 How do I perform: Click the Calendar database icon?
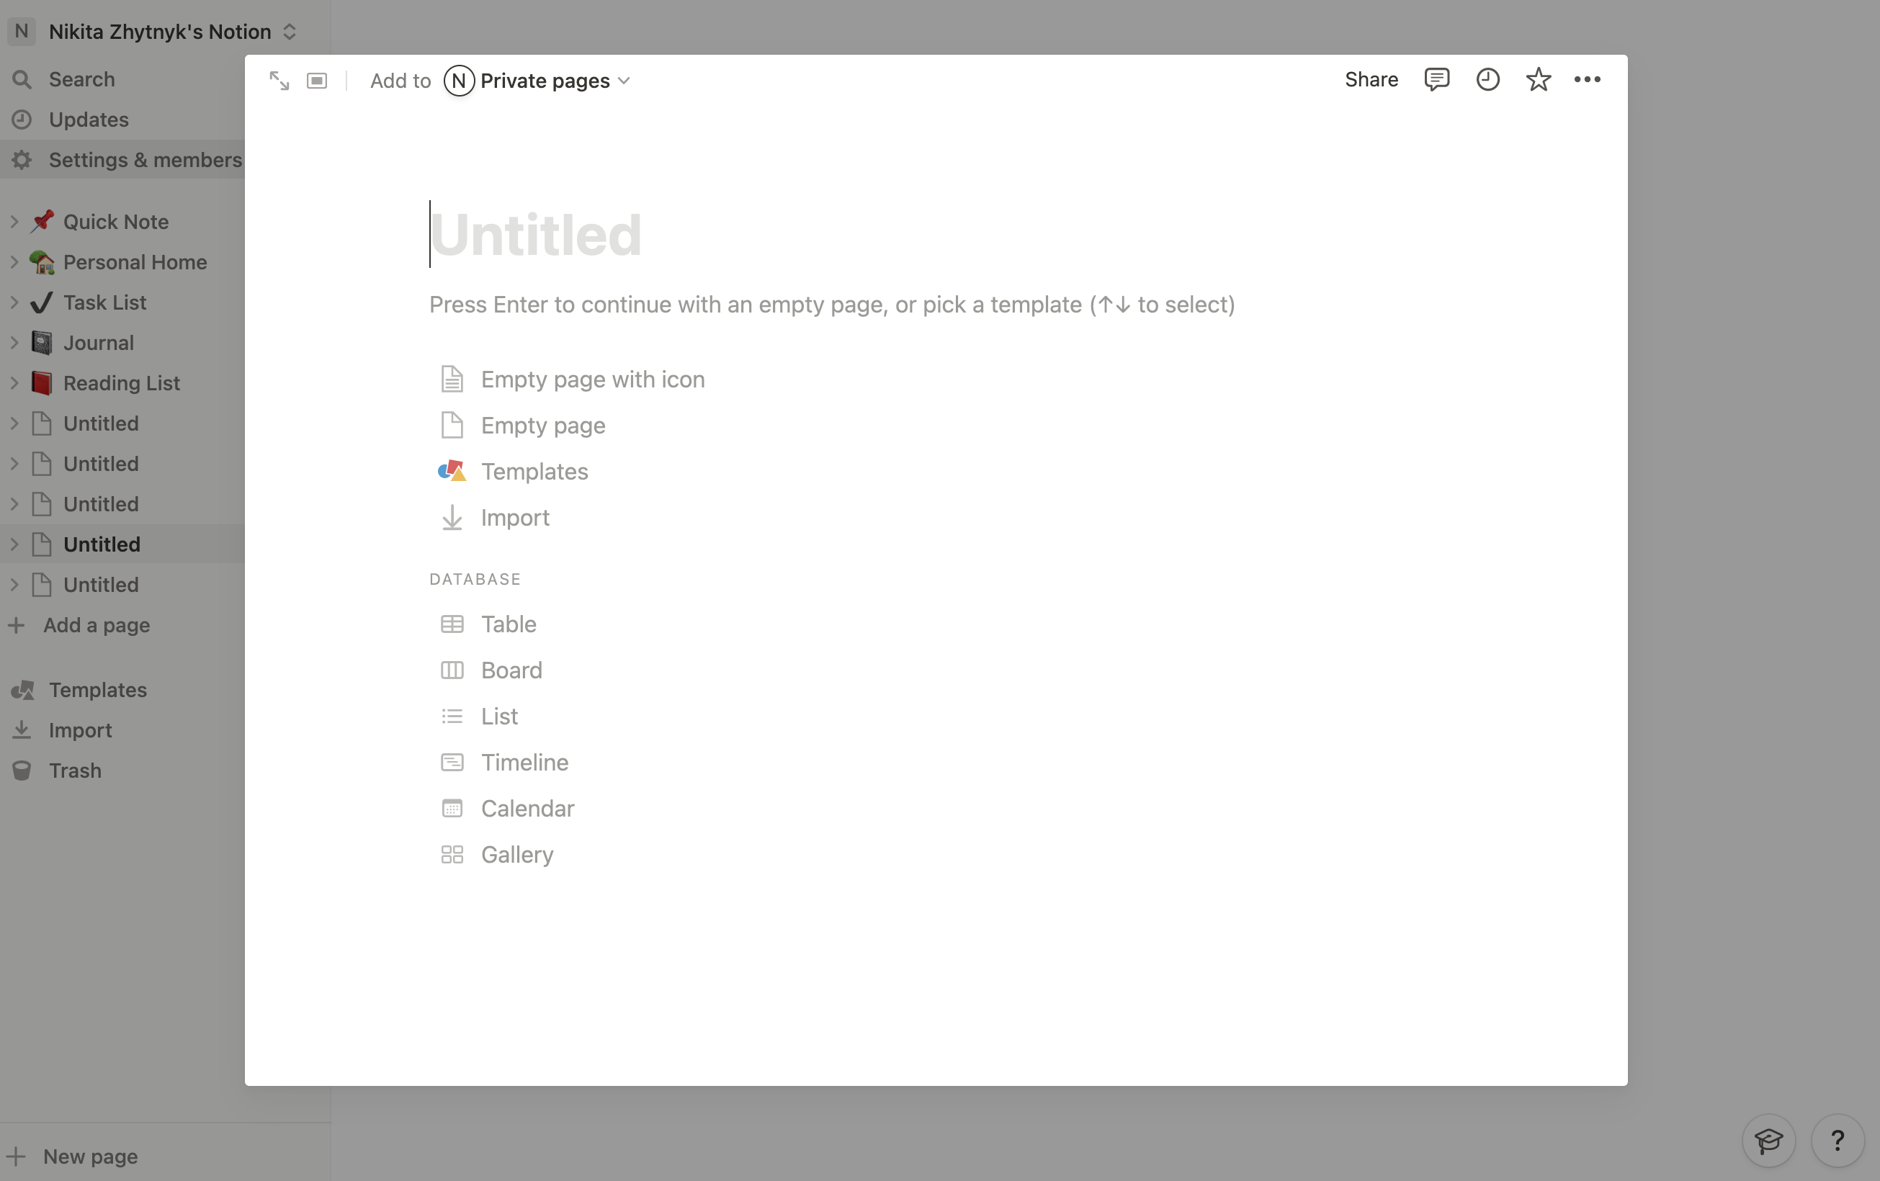pyautogui.click(x=452, y=809)
